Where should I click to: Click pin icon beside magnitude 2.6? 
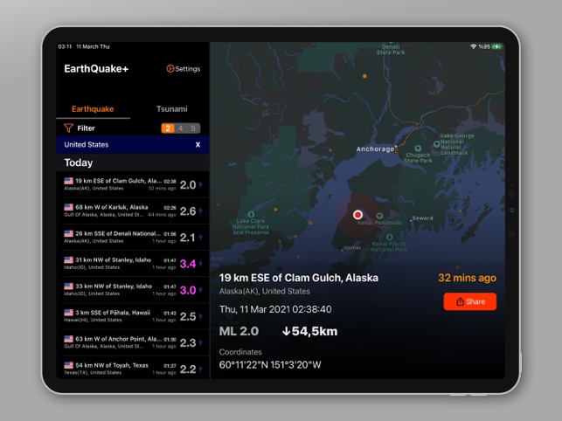point(200,211)
